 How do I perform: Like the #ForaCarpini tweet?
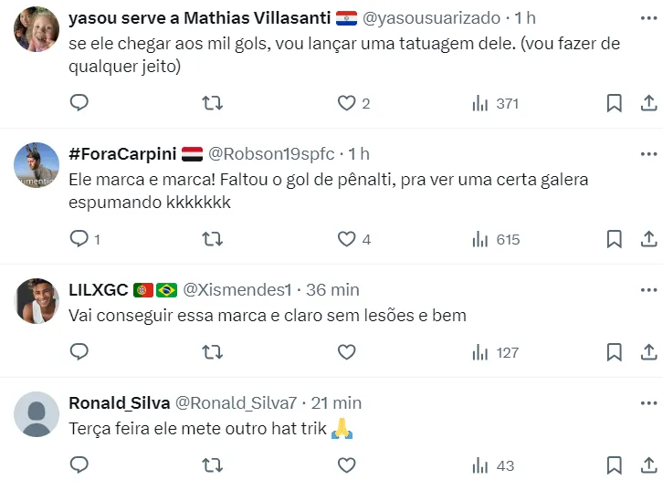(347, 239)
